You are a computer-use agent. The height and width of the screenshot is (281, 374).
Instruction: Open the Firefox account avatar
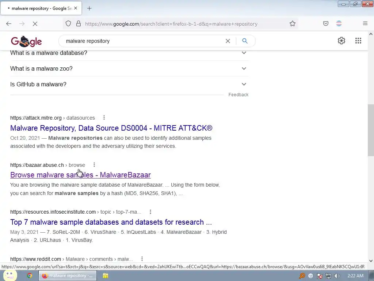(x=339, y=24)
